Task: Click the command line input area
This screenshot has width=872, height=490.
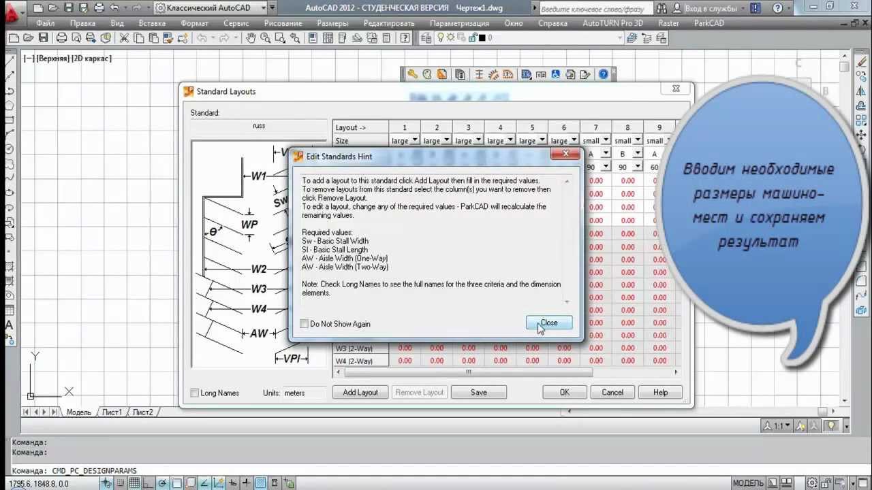Action: coord(436,470)
